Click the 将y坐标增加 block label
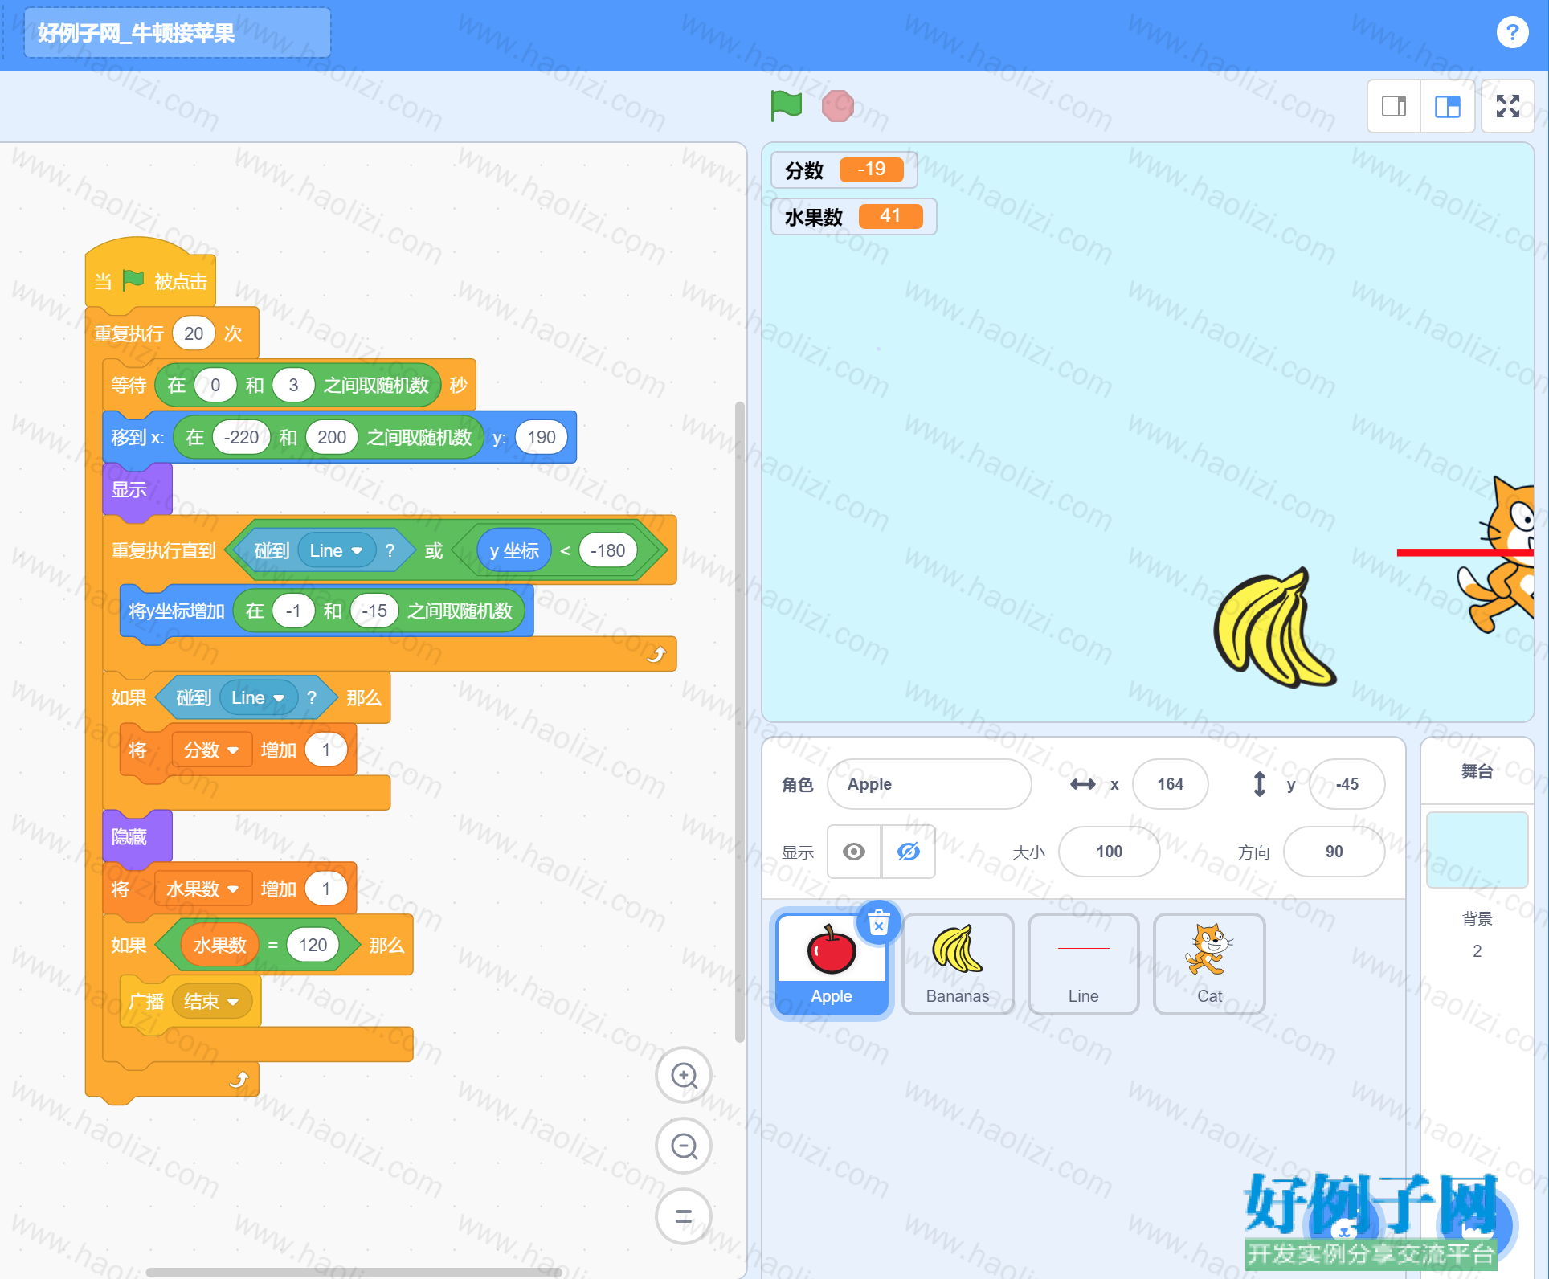The width and height of the screenshot is (1549, 1279). 177,611
